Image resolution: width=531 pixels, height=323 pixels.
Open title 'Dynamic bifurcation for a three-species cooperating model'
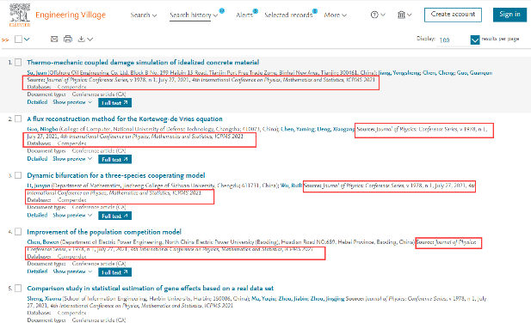point(116,175)
